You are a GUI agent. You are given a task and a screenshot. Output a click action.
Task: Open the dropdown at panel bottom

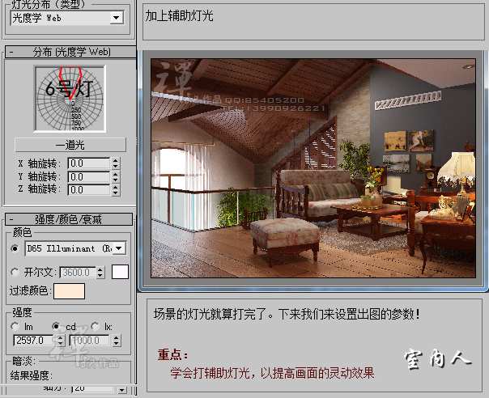coord(122,390)
